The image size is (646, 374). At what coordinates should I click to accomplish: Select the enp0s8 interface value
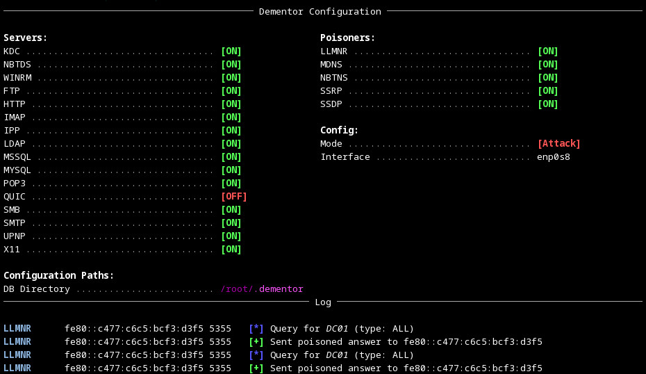(554, 157)
